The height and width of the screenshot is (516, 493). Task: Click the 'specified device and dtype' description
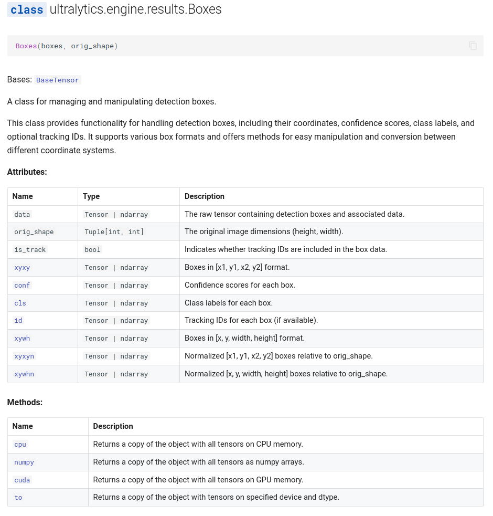(x=216, y=497)
